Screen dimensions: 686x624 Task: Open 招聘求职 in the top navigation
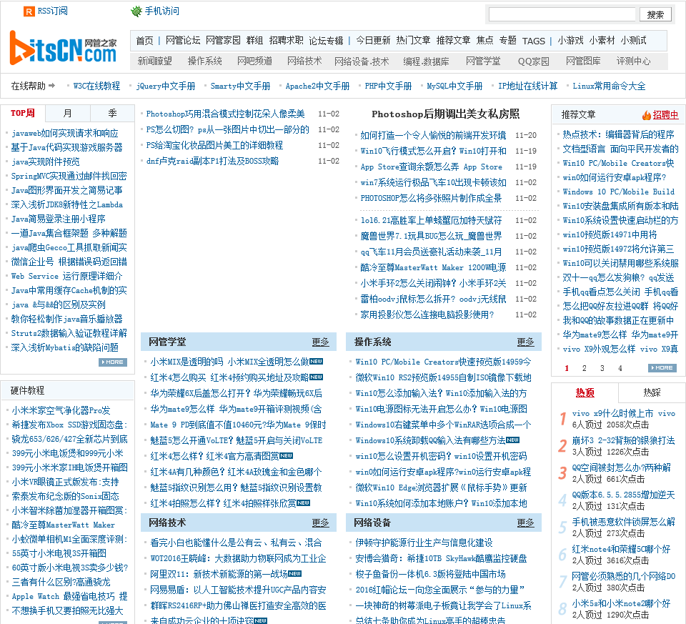pyautogui.click(x=286, y=41)
